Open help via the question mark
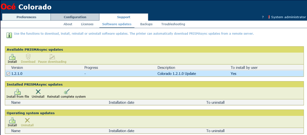This screenshot has width=307, height=135. 263,17
